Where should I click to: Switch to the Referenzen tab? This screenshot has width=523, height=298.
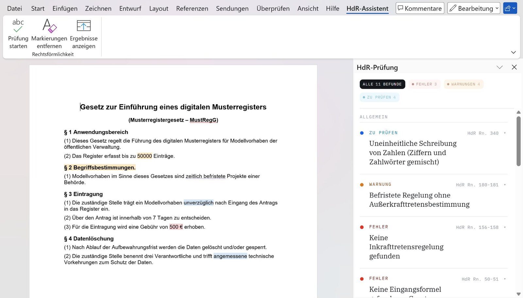pos(192,9)
